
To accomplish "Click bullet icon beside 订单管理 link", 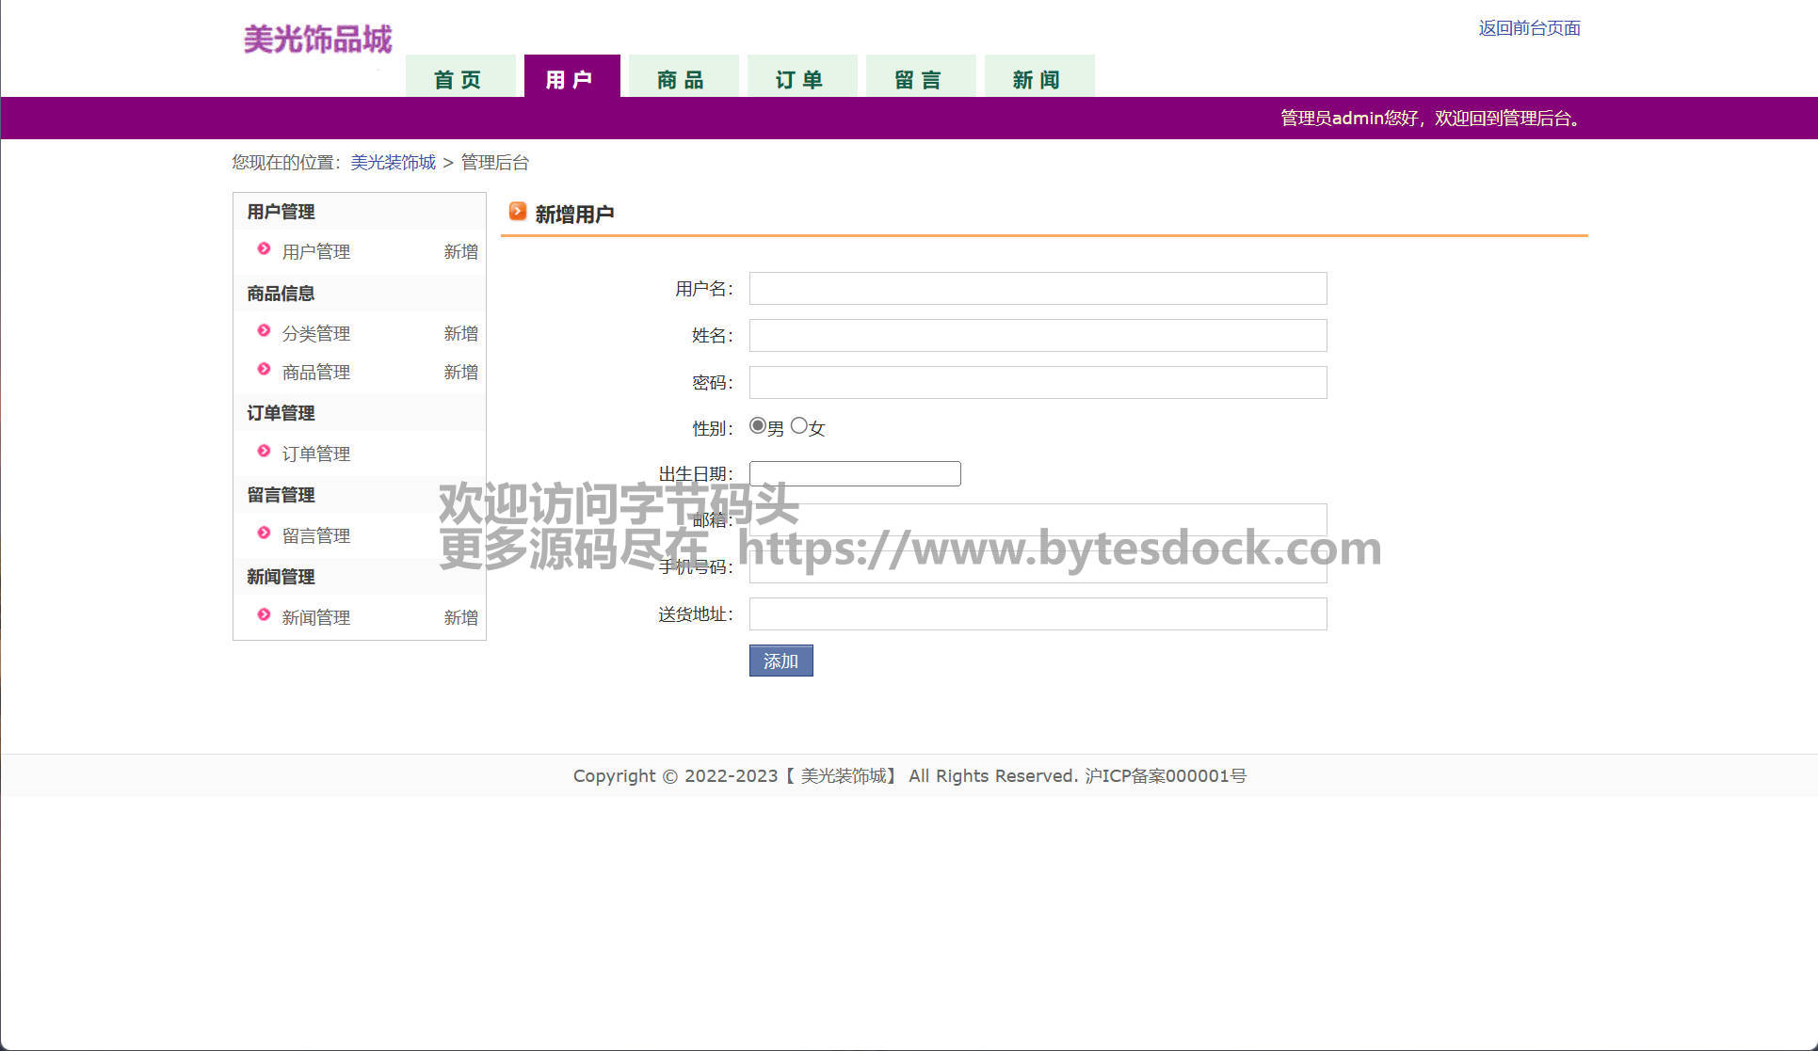I will click(x=264, y=452).
